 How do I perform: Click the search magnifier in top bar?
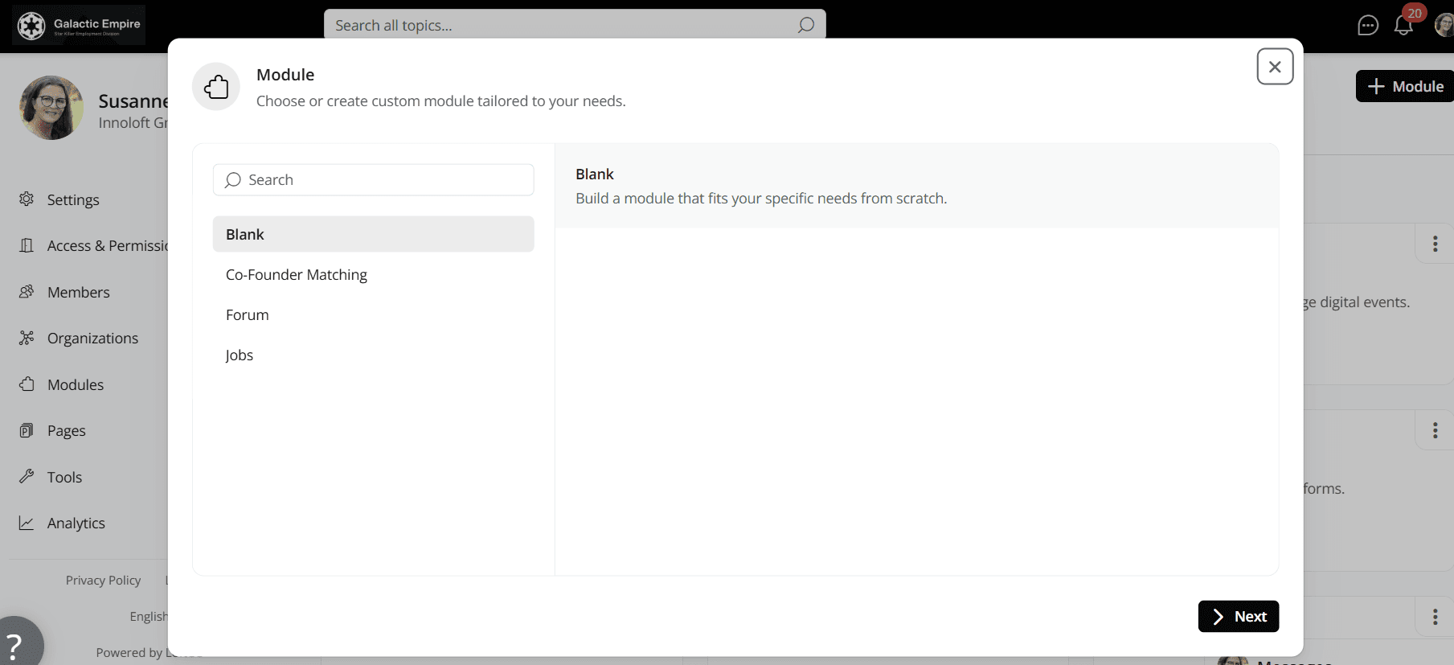pos(805,26)
